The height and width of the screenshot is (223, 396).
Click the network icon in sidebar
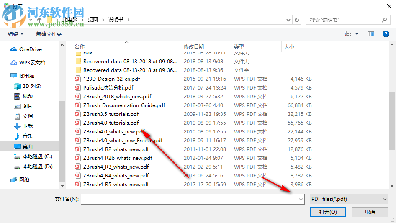click(14, 179)
